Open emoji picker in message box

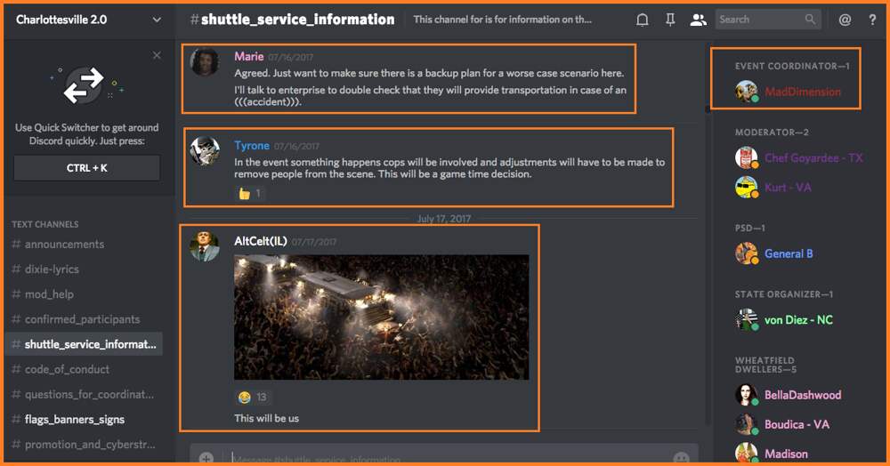(x=681, y=458)
